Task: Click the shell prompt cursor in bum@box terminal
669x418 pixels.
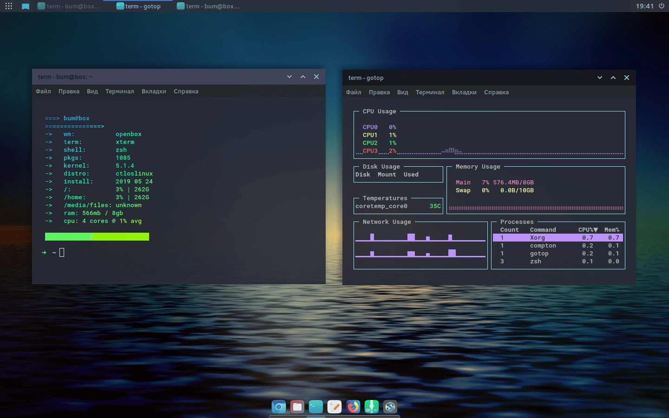Action: [62, 253]
